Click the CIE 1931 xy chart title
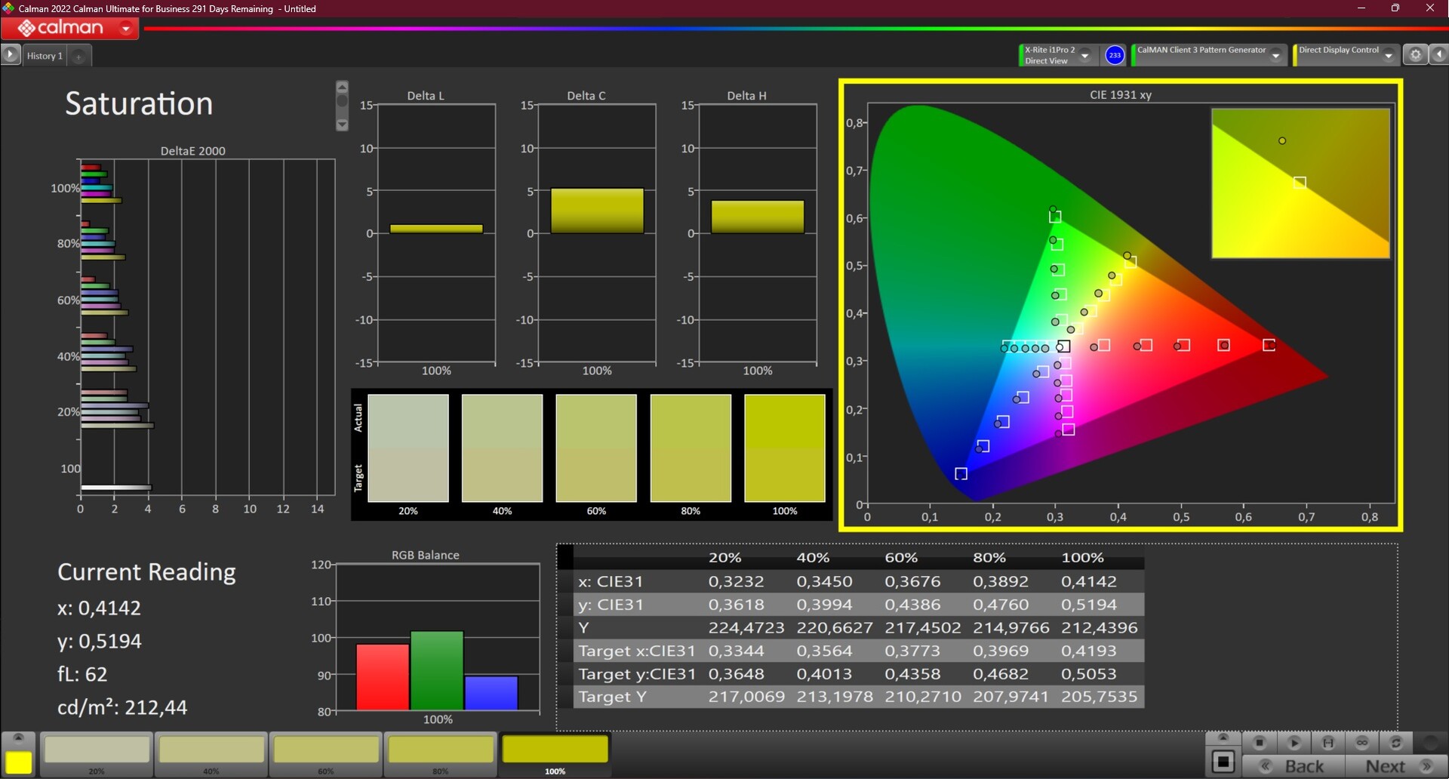 point(1120,94)
